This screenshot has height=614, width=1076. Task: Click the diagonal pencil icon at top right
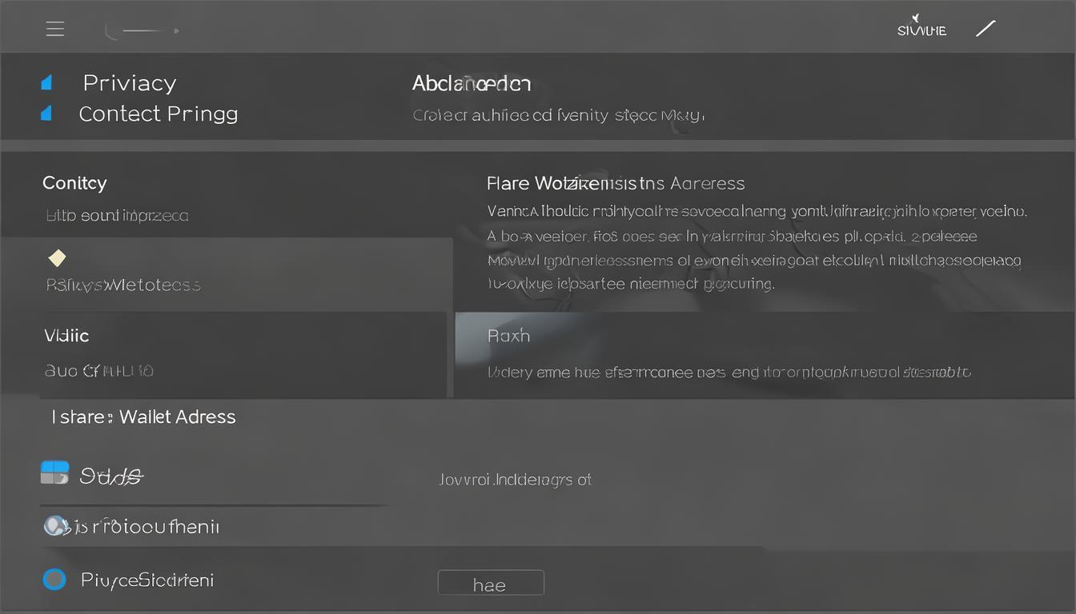(986, 29)
